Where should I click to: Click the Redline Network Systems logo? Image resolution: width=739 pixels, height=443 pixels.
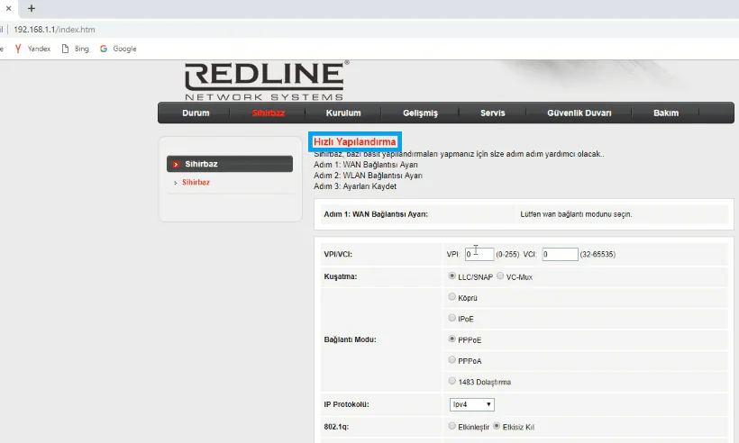(x=264, y=80)
